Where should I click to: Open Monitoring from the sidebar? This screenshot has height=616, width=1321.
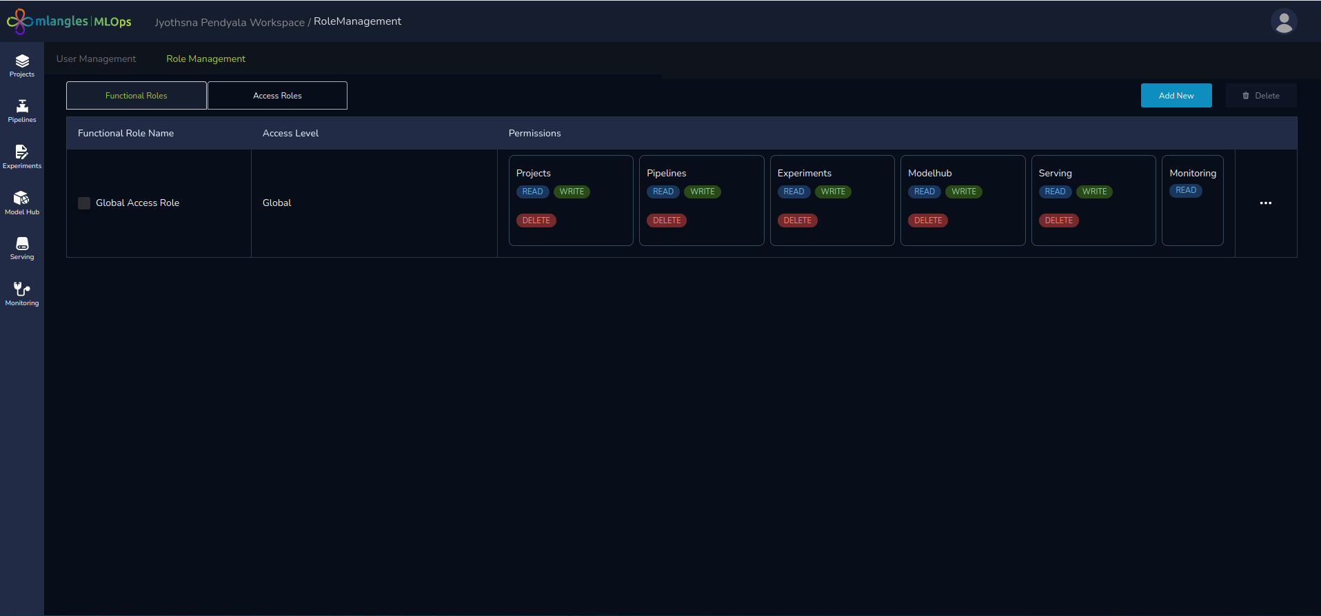pyautogui.click(x=22, y=294)
